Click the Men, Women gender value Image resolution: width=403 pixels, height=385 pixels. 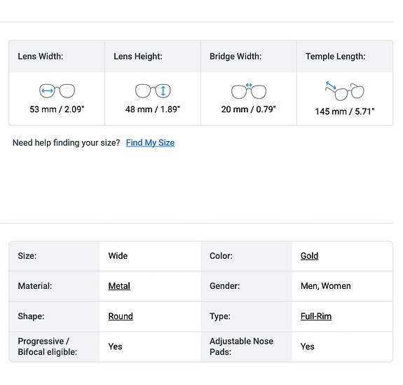click(326, 286)
